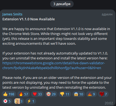
Task: Open James Smits sender profile
Action: (12, 14)
